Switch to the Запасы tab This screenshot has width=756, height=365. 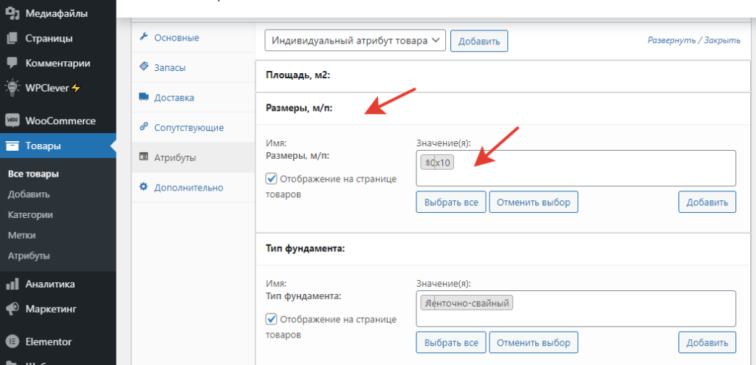(170, 67)
